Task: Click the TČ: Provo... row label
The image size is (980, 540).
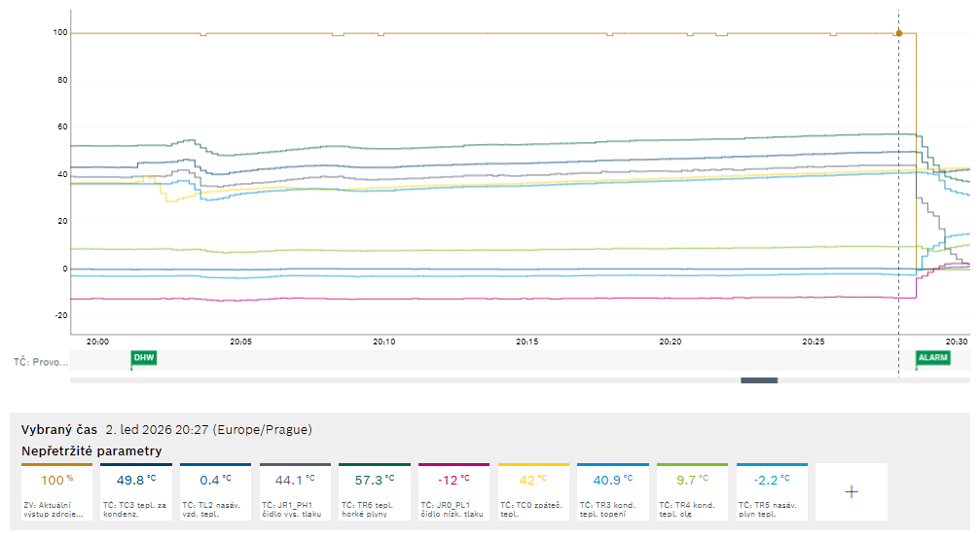Action: (x=41, y=362)
